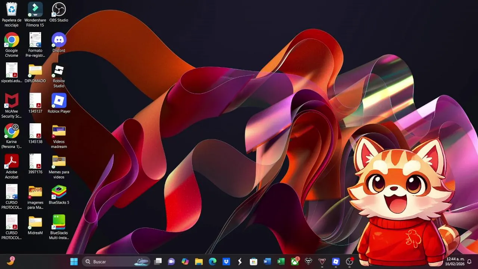Open Word from the taskbar
This screenshot has height=269, width=478.
[x=267, y=262]
